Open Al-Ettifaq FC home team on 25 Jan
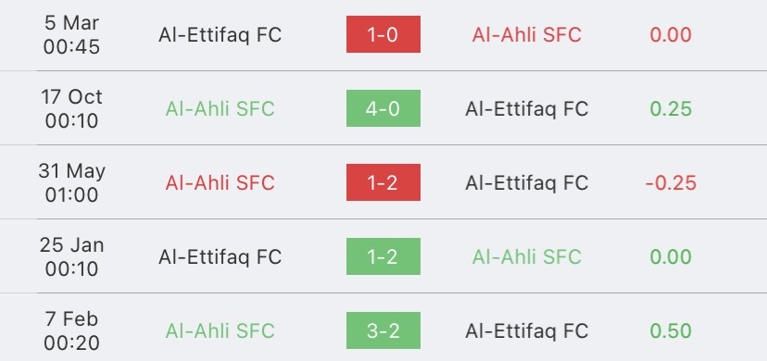The height and width of the screenshot is (361, 767). tap(220, 257)
